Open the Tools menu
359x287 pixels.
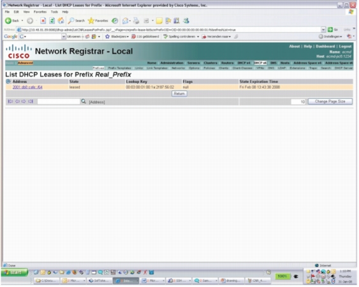tap(54, 12)
